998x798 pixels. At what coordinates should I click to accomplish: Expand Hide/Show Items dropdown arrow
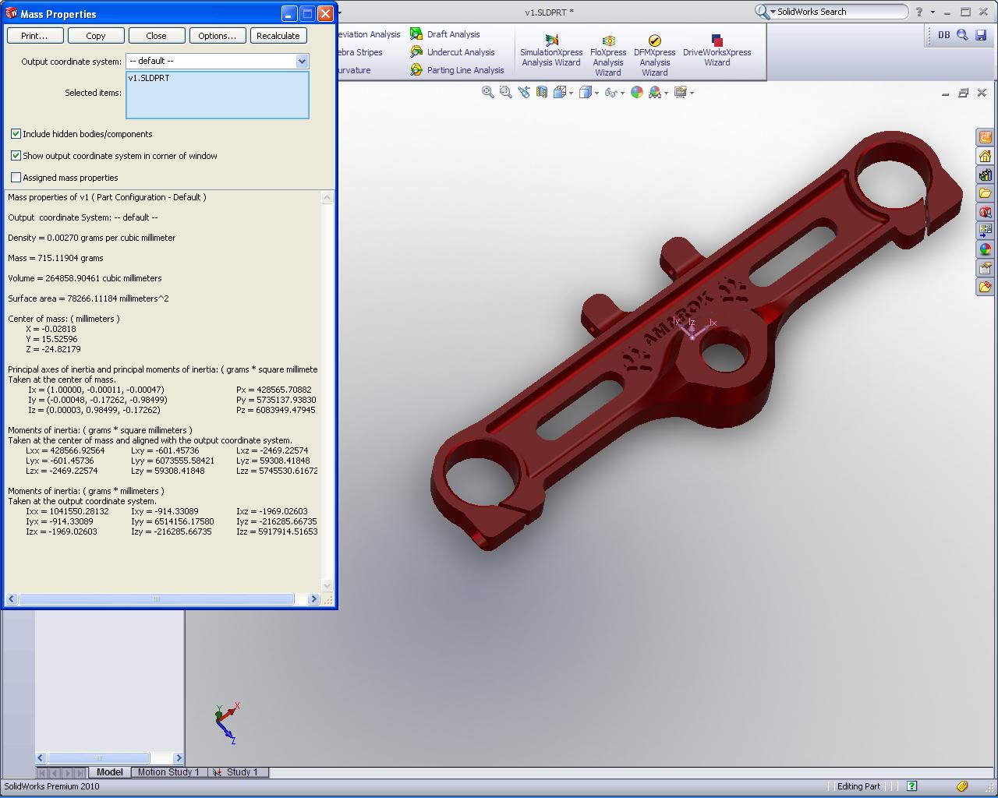[623, 93]
